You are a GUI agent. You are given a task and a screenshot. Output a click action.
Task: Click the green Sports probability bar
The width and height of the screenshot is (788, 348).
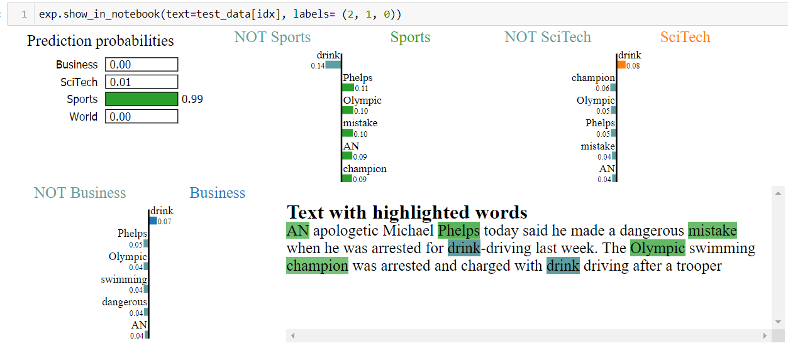[x=142, y=99]
